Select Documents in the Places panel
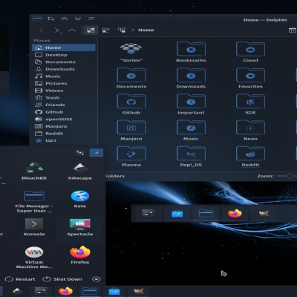Viewport: 297px width, 297px height. tap(64, 62)
